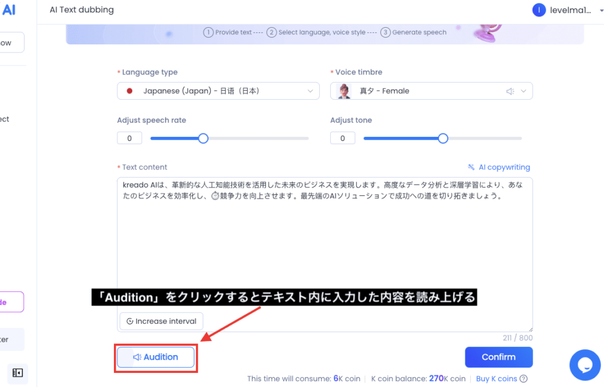Play the voice timbre preview speaker icon
This screenshot has height=387, width=604.
510,91
